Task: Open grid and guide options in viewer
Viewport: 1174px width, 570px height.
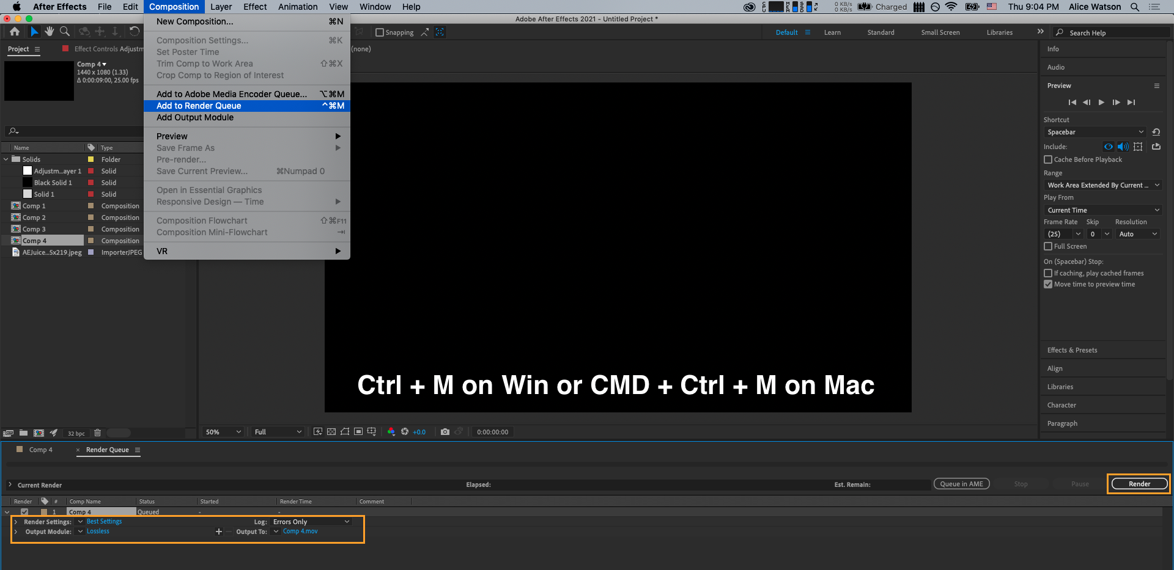Action: pyautogui.click(x=372, y=432)
